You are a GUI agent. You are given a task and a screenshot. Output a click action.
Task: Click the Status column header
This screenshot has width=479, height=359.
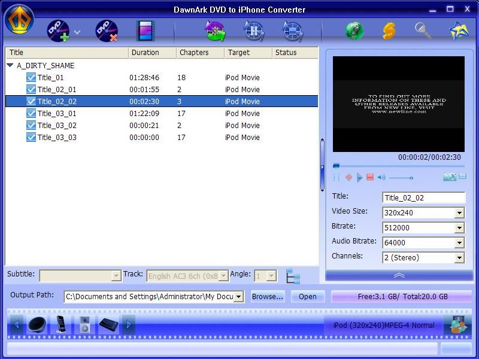pos(295,53)
